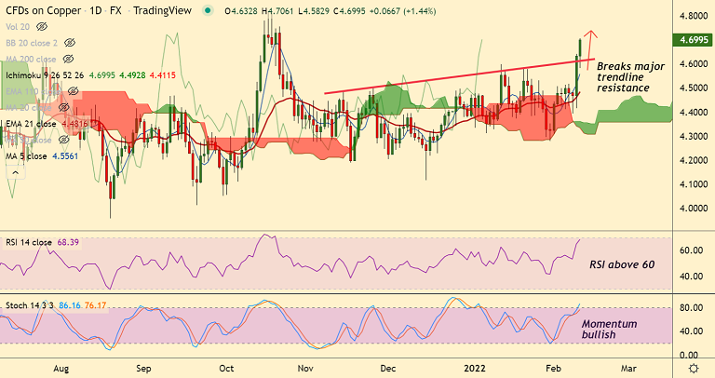Click the CFDs on Copper symbol title
This screenshot has height=378, width=715.
[x=44, y=10]
